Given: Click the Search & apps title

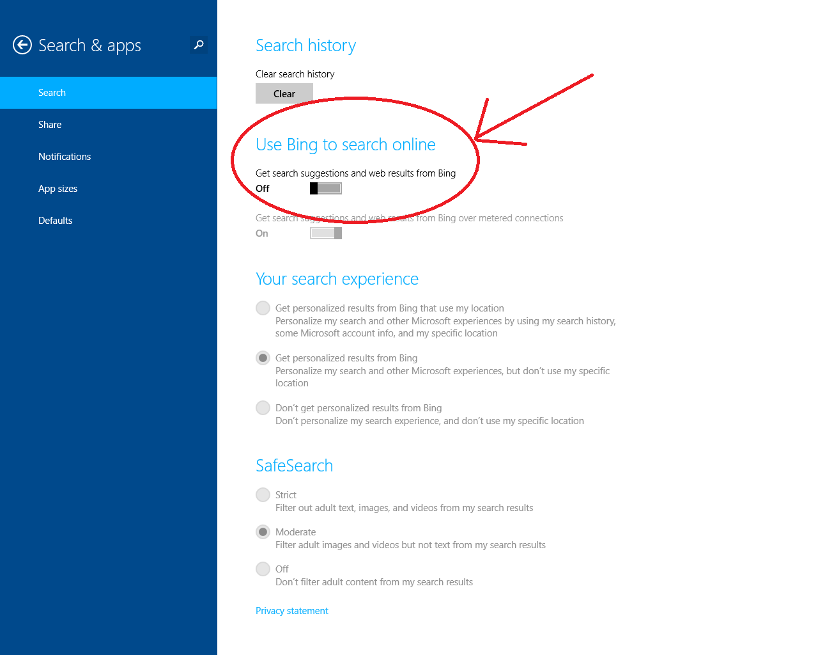Looking at the screenshot, I should pos(89,45).
